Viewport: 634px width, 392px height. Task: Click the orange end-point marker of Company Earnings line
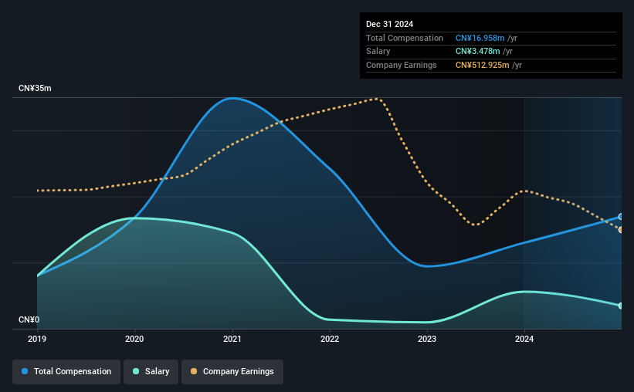click(621, 230)
